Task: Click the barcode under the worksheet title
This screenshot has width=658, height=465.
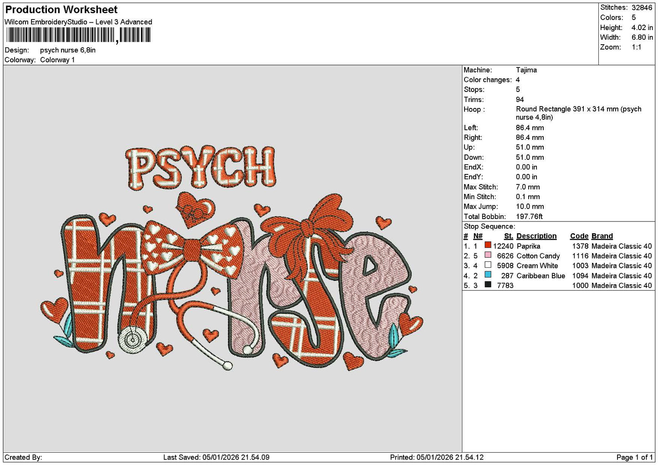Action: pos(78,35)
